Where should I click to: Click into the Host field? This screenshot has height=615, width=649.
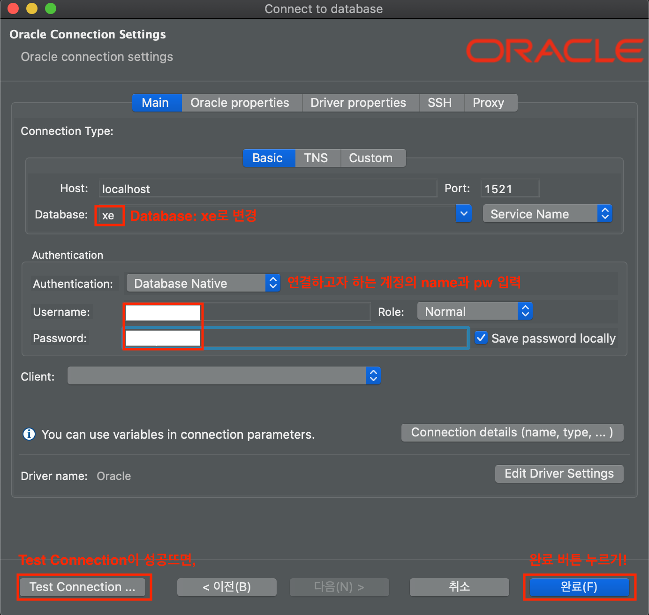coord(268,188)
